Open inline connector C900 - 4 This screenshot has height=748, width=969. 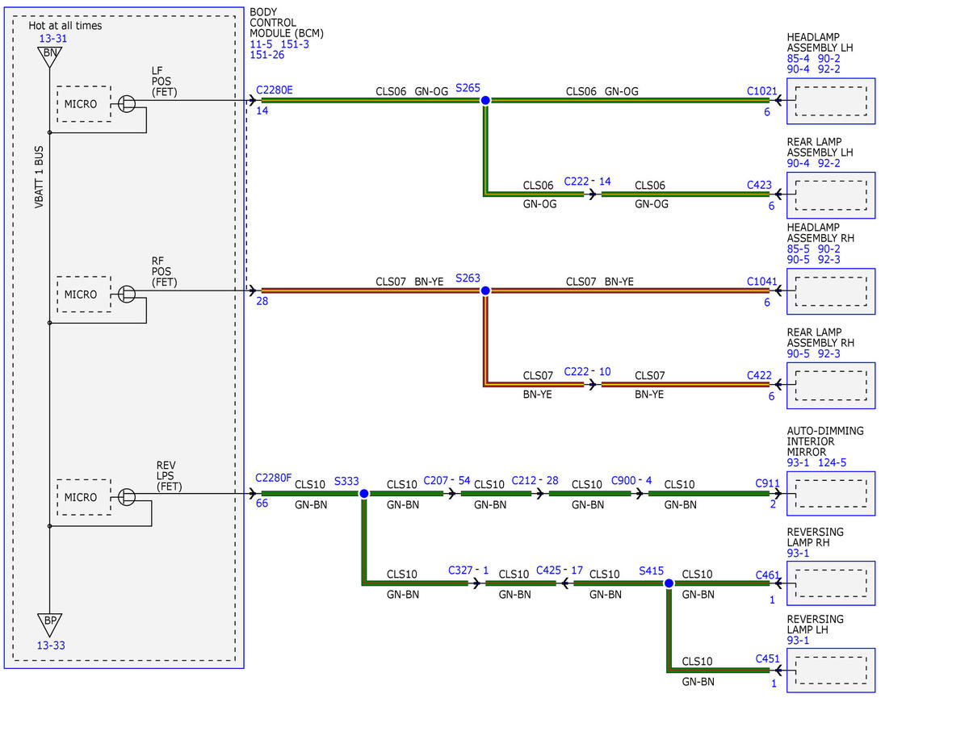click(631, 480)
